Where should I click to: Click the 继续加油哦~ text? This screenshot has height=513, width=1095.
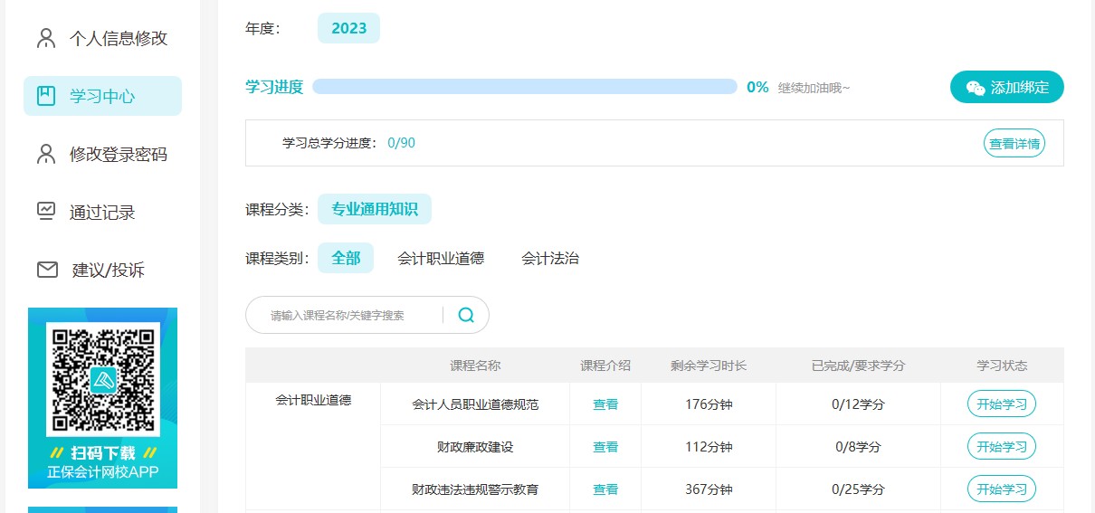point(814,88)
